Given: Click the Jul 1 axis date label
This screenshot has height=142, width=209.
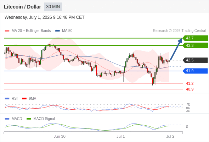Looking at the screenshot, I should tap(121, 136).
